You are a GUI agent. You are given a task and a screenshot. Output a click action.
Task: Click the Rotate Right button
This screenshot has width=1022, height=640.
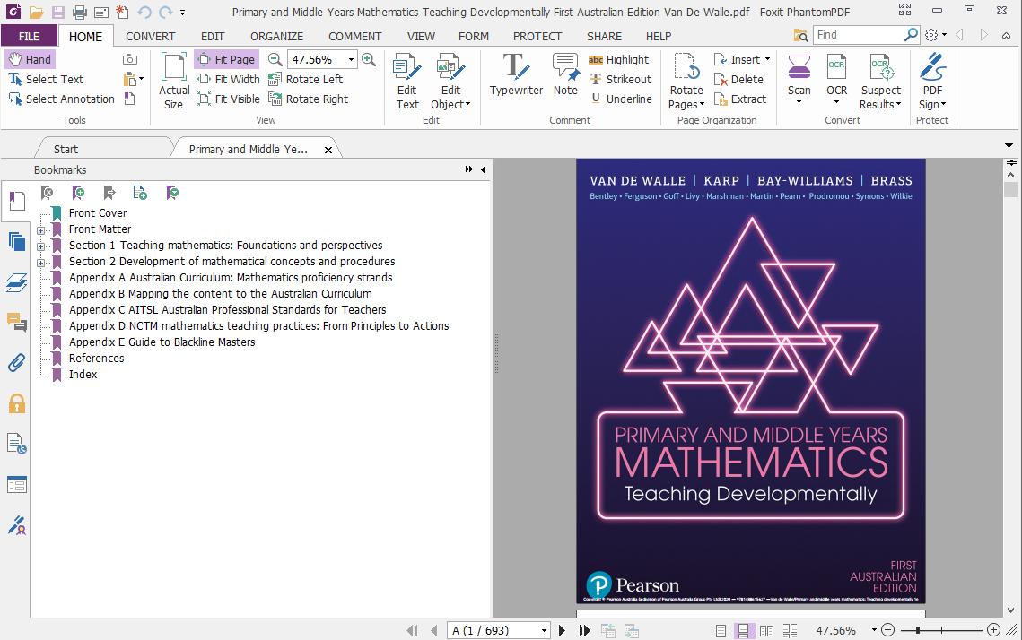309,99
